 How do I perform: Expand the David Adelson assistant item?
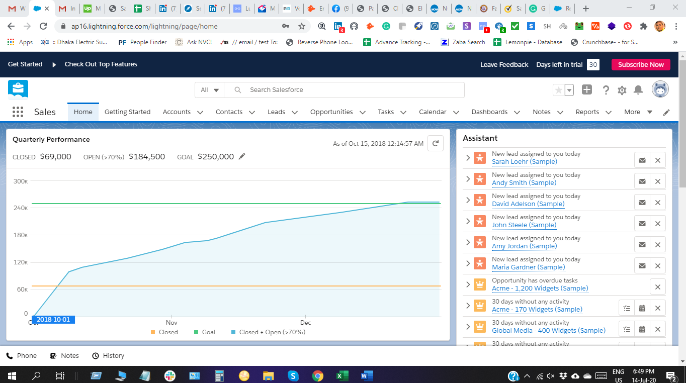pos(468,200)
